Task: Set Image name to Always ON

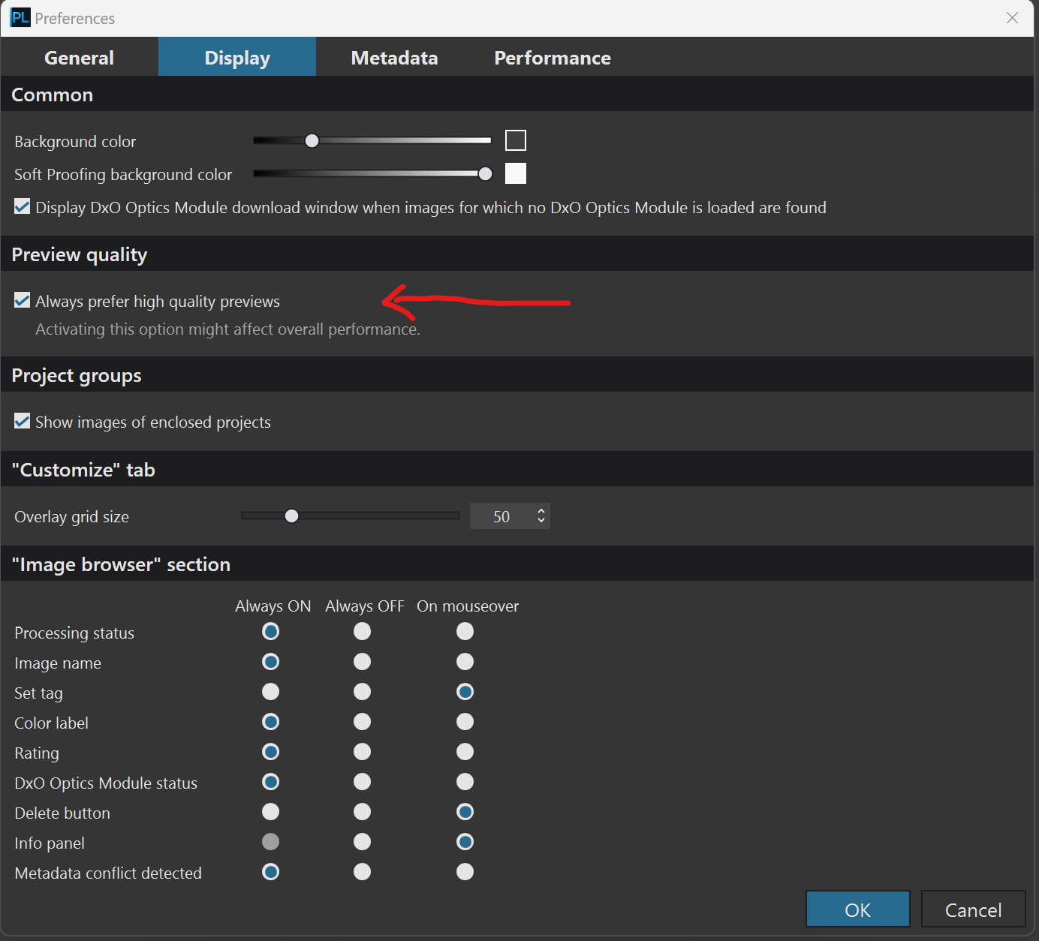Action: click(x=271, y=662)
